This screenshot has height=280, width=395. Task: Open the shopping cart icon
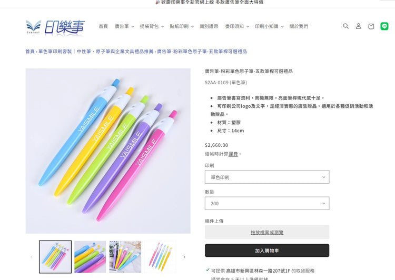click(x=371, y=26)
